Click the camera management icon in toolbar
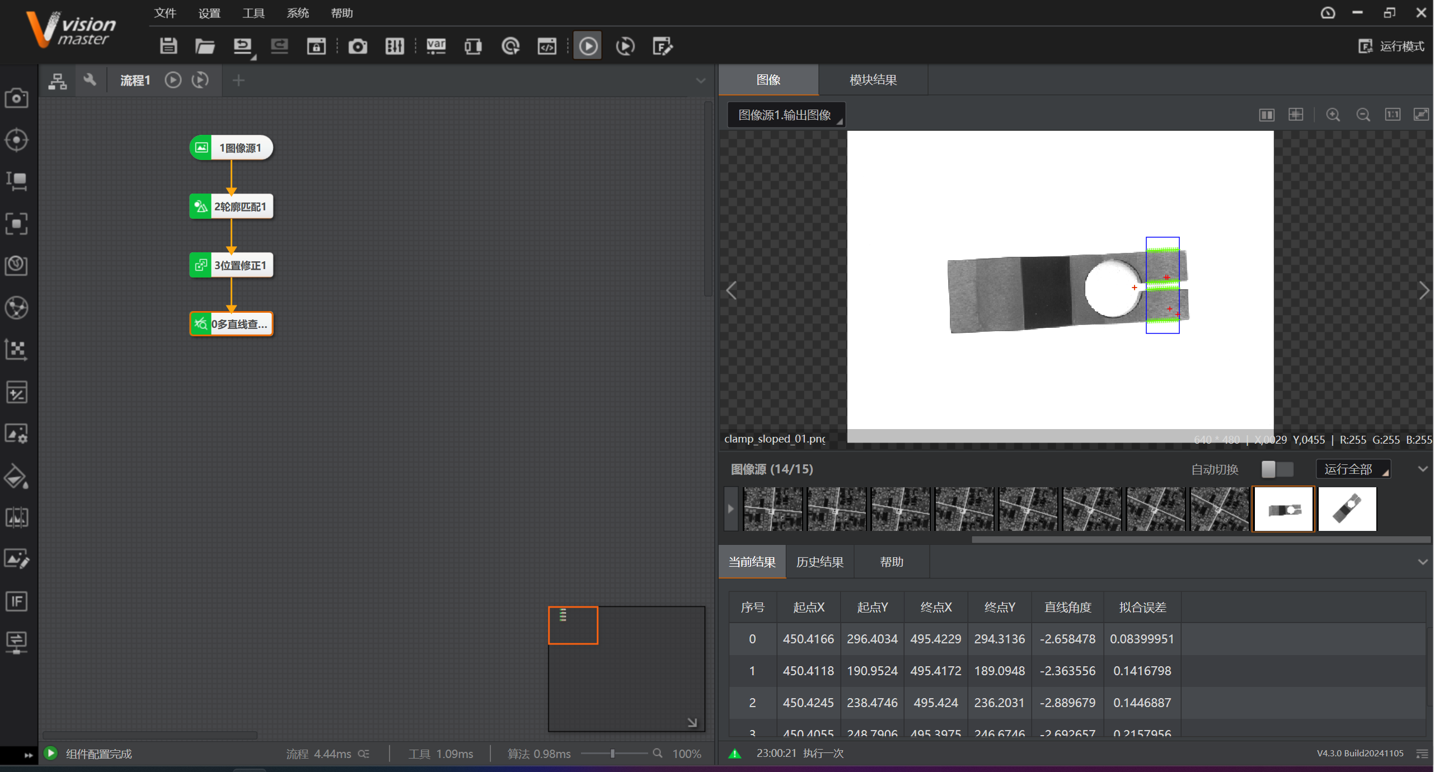 pyautogui.click(x=358, y=46)
